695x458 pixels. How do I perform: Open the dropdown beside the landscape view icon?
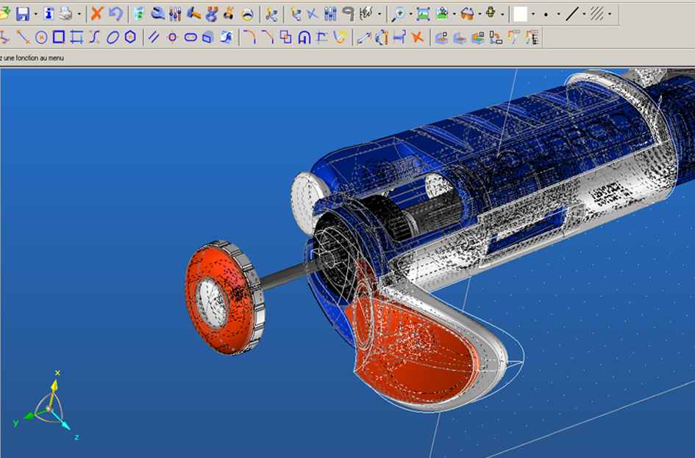(x=455, y=14)
